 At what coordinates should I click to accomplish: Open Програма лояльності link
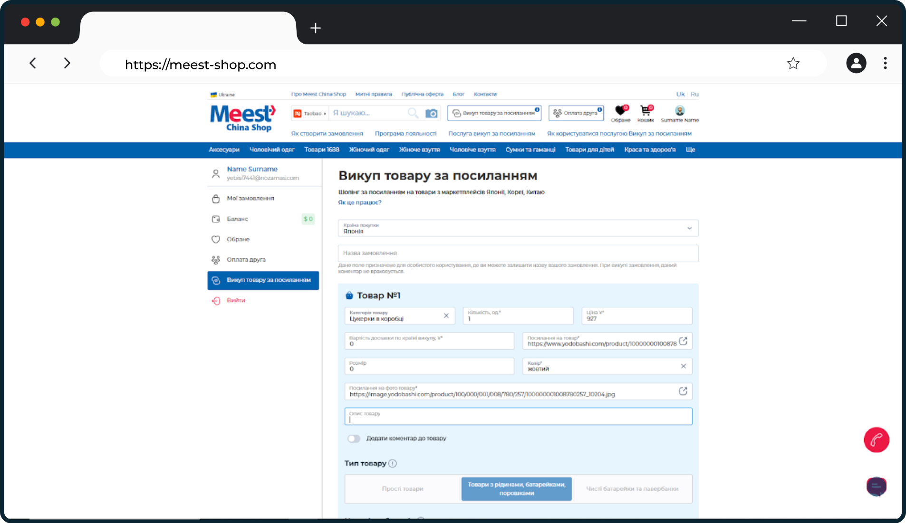405,133
